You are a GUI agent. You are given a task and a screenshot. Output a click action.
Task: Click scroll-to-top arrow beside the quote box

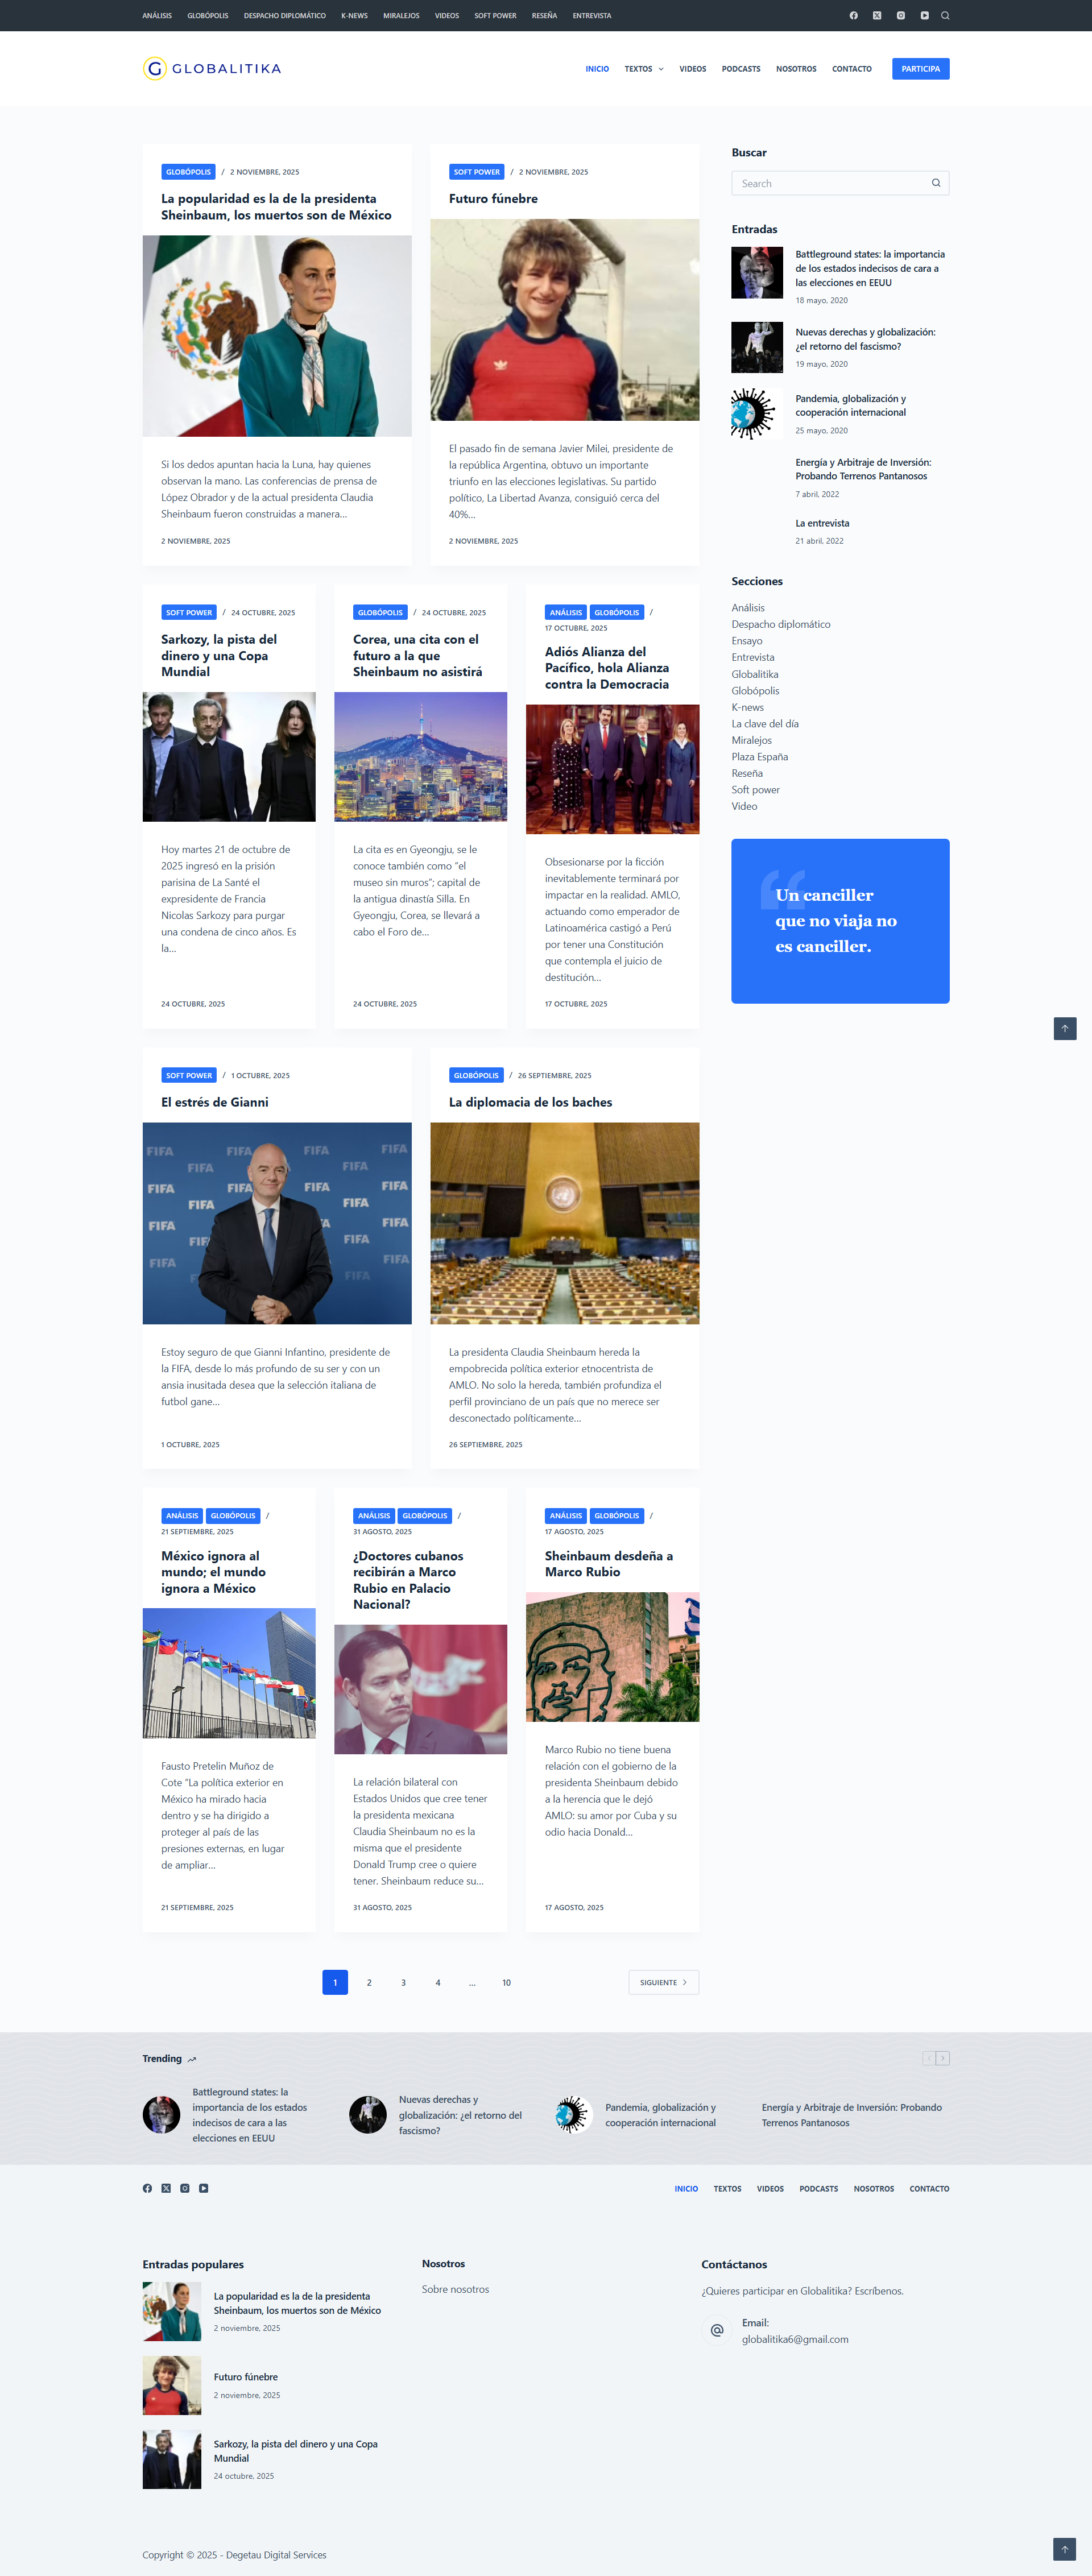point(1064,1028)
